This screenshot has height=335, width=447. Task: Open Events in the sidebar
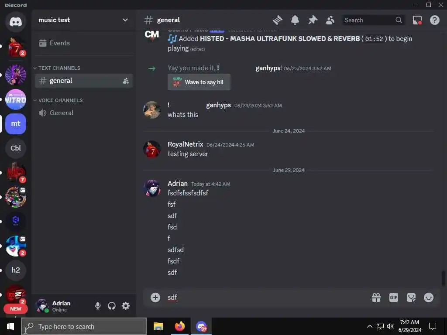click(x=83, y=43)
